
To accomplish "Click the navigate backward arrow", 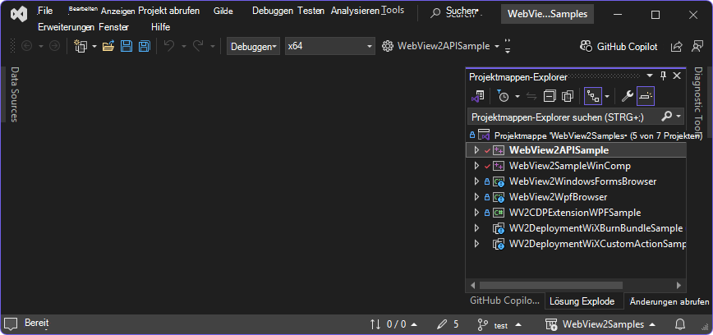I will coord(27,46).
